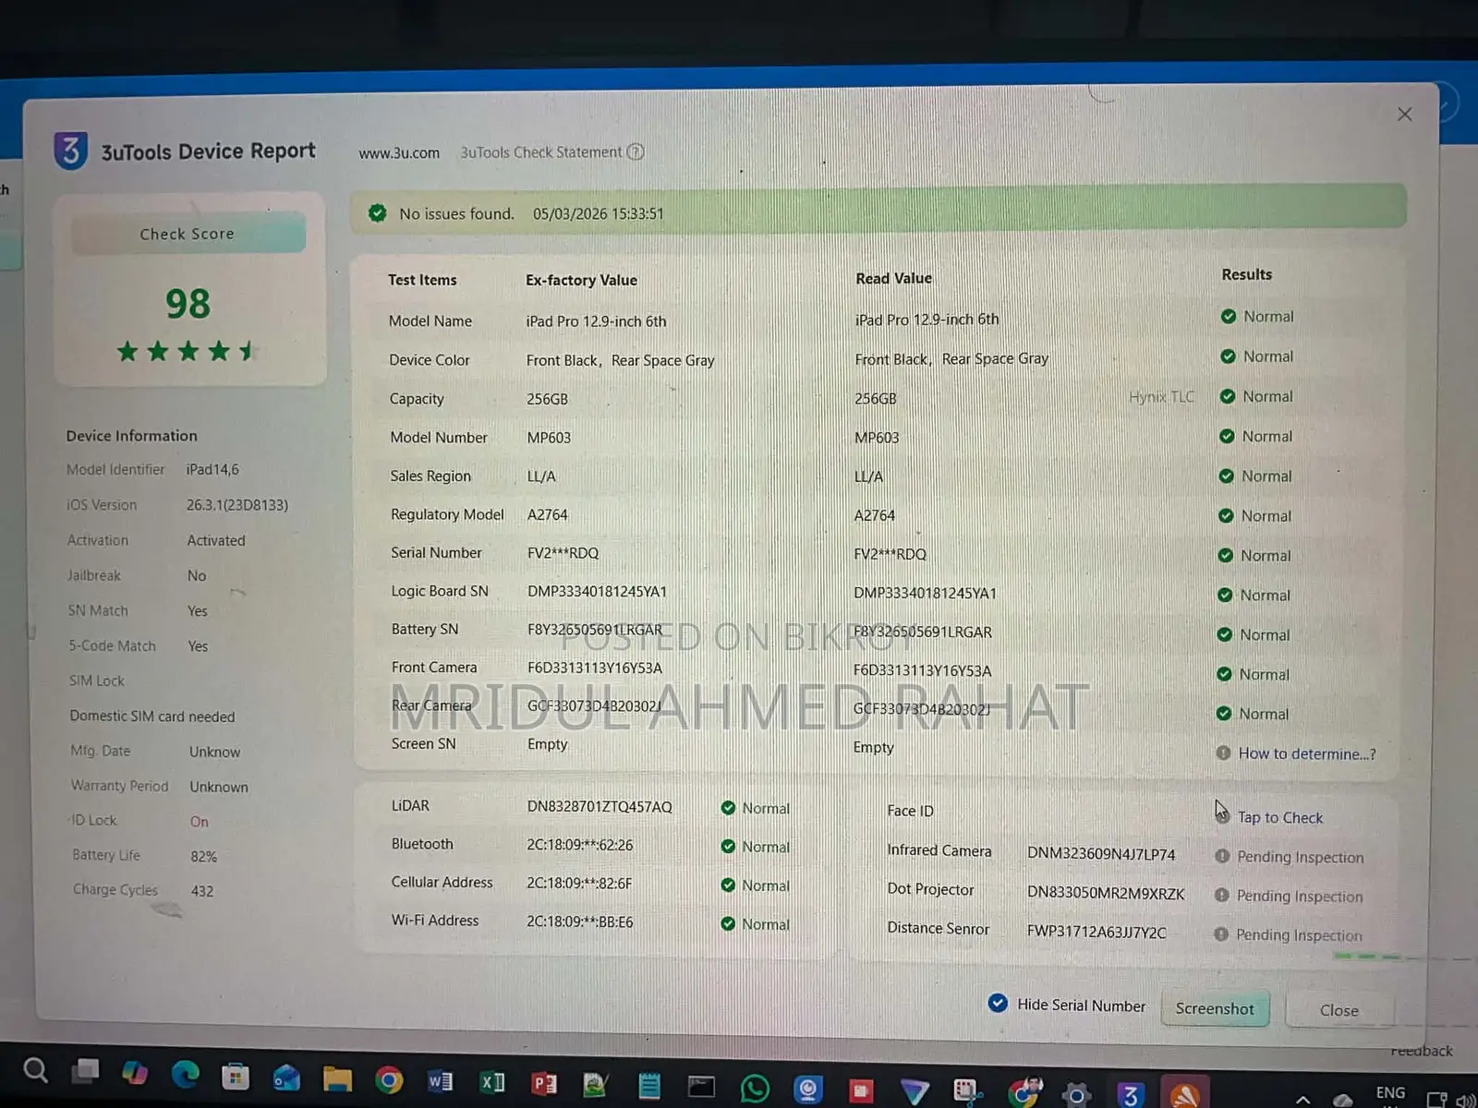The image size is (1478, 1108).
Task: Switch to 3uTools taskbar icon
Action: point(1131,1095)
